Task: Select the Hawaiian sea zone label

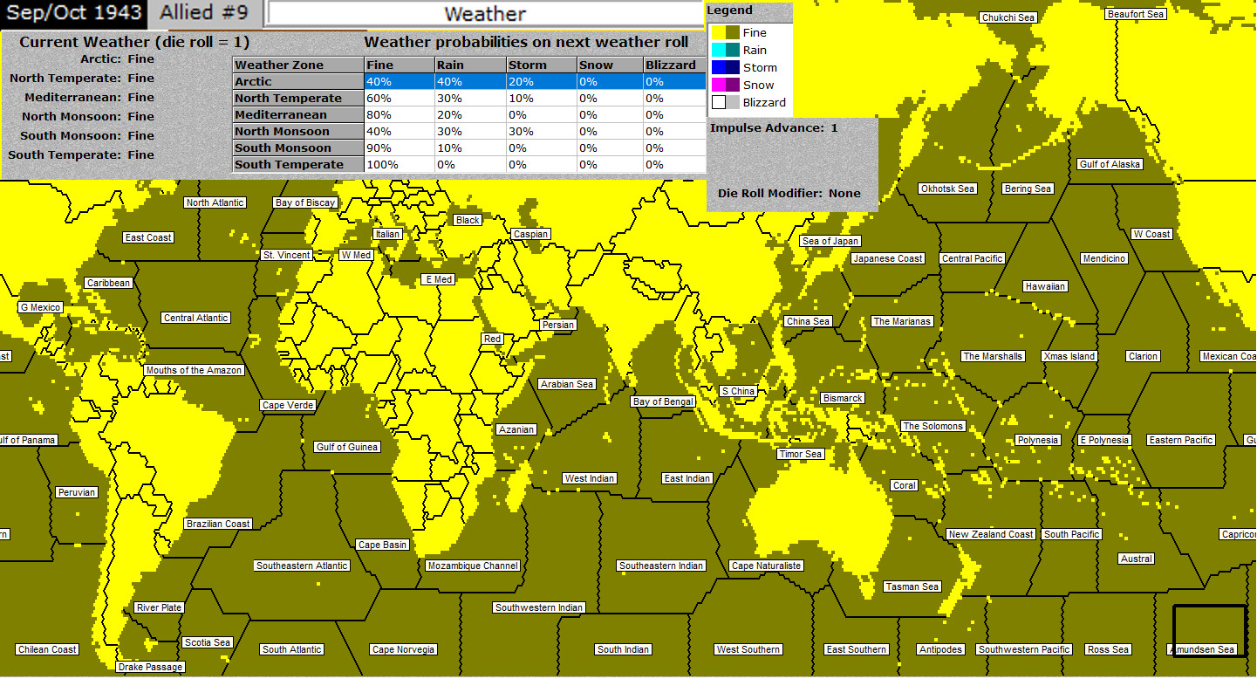Action: tap(1045, 286)
